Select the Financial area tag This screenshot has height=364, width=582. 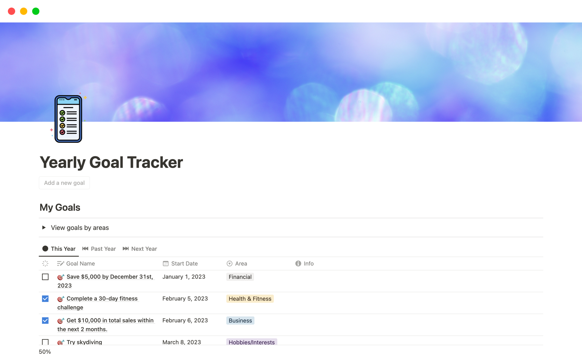pyautogui.click(x=240, y=277)
